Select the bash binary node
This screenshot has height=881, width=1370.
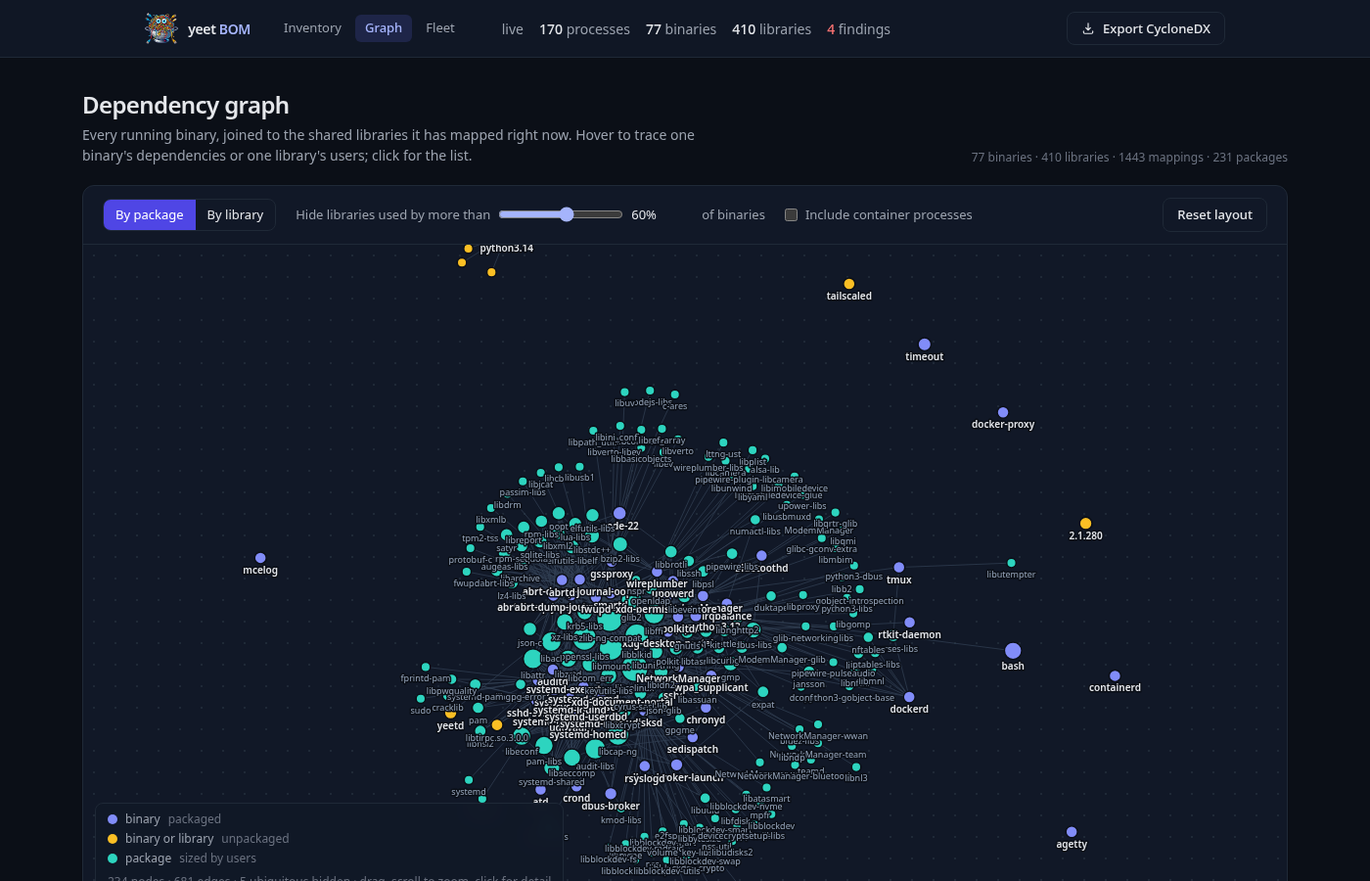click(x=1013, y=651)
